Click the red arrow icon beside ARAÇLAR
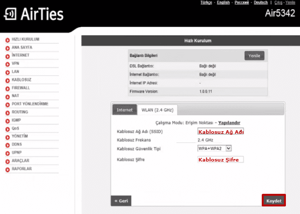Screen dimensions: 300x214 [8, 162]
